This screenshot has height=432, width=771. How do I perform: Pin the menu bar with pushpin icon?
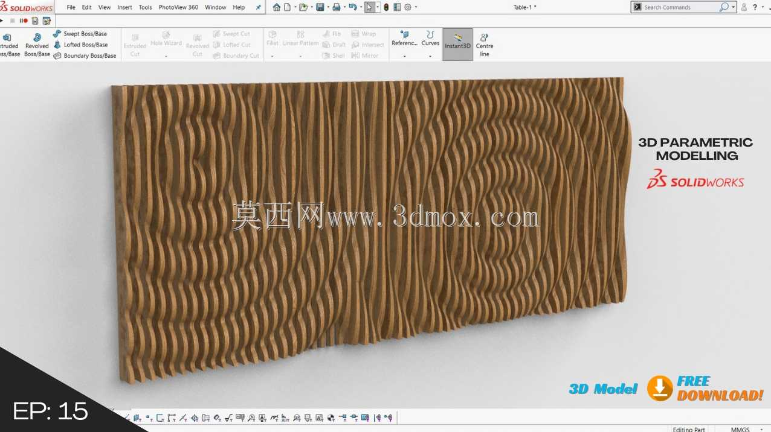[x=259, y=7]
